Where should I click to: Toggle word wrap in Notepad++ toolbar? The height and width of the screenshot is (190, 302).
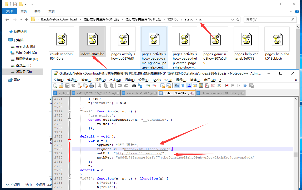pyautogui.click(x=177, y=86)
